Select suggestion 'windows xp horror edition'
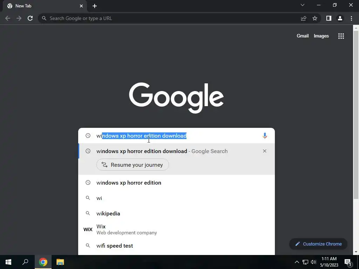 click(177, 182)
